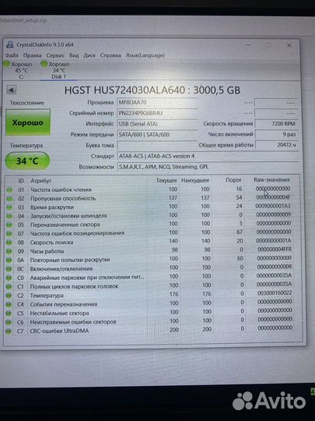Click raw value 0009000001A3
The width and height of the screenshot is (315, 421).
pyautogui.click(x=273, y=206)
